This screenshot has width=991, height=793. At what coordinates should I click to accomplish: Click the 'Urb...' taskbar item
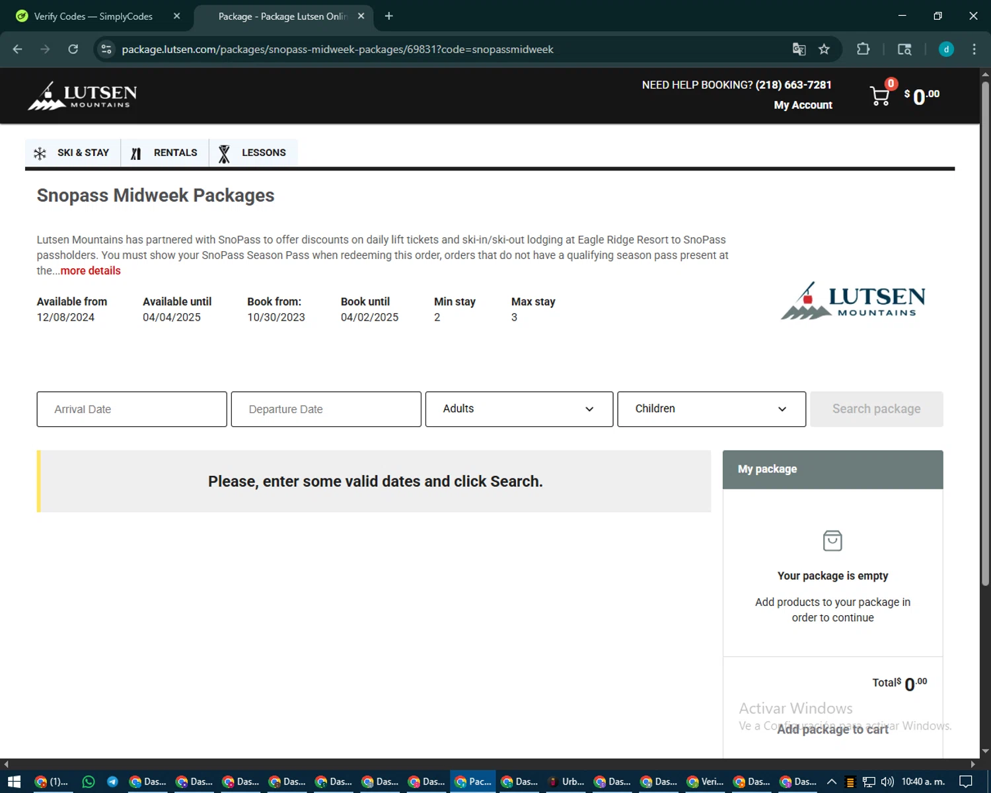point(567,782)
